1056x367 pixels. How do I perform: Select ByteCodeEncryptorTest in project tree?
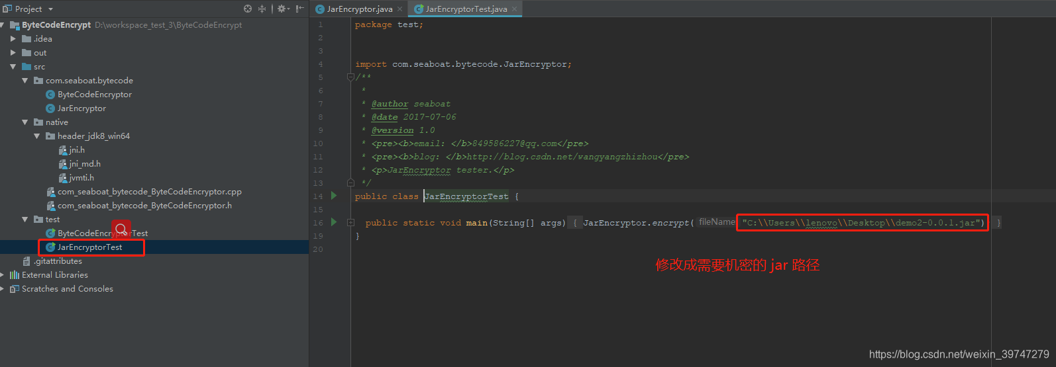(103, 233)
